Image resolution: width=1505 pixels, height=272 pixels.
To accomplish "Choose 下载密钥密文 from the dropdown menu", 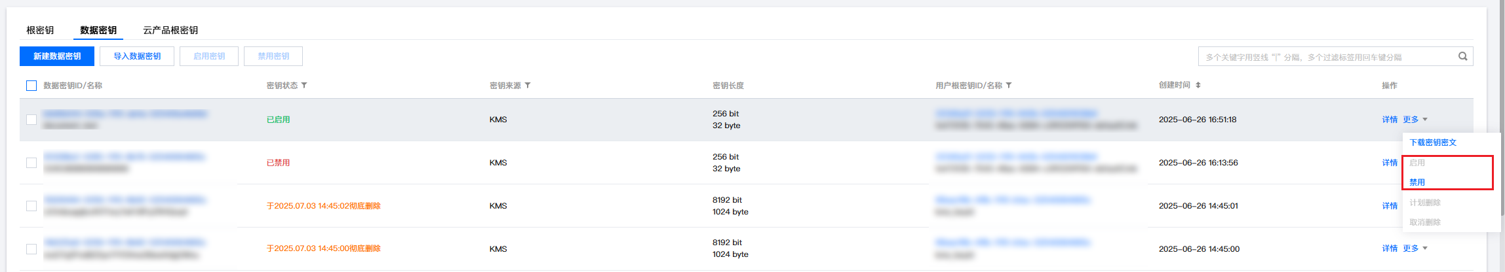I will [x=1433, y=143].
